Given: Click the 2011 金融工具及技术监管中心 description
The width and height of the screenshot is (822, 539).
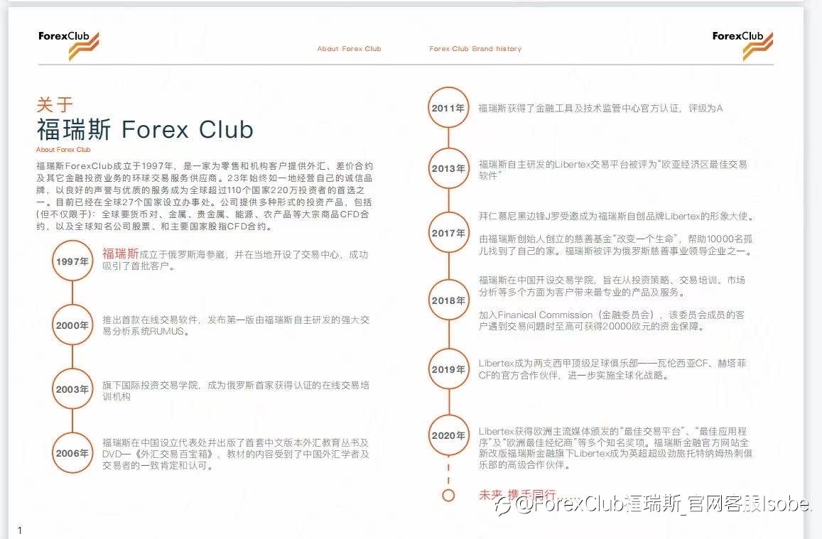Looking at the screenshot, I should [601, 109].
